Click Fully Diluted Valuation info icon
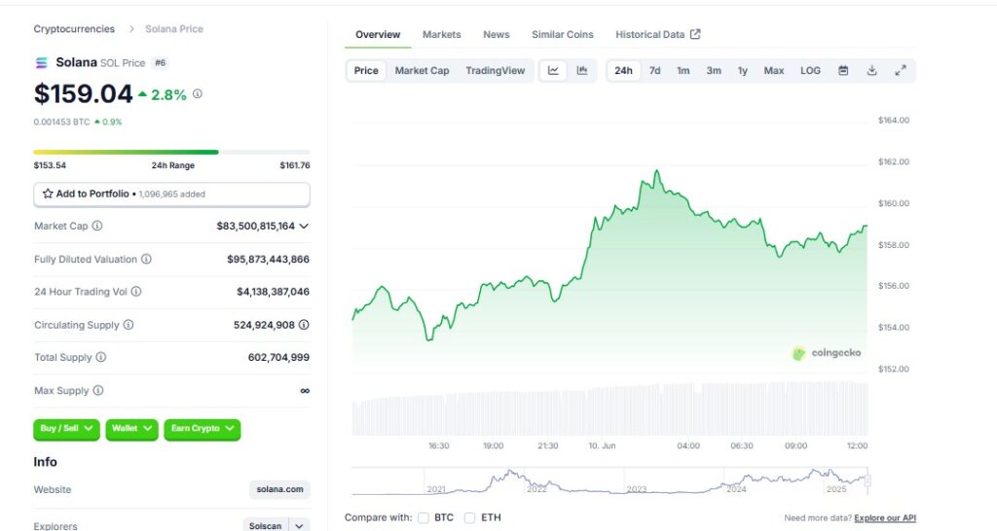Screen dimensions: 997x531 click(146, 259)
